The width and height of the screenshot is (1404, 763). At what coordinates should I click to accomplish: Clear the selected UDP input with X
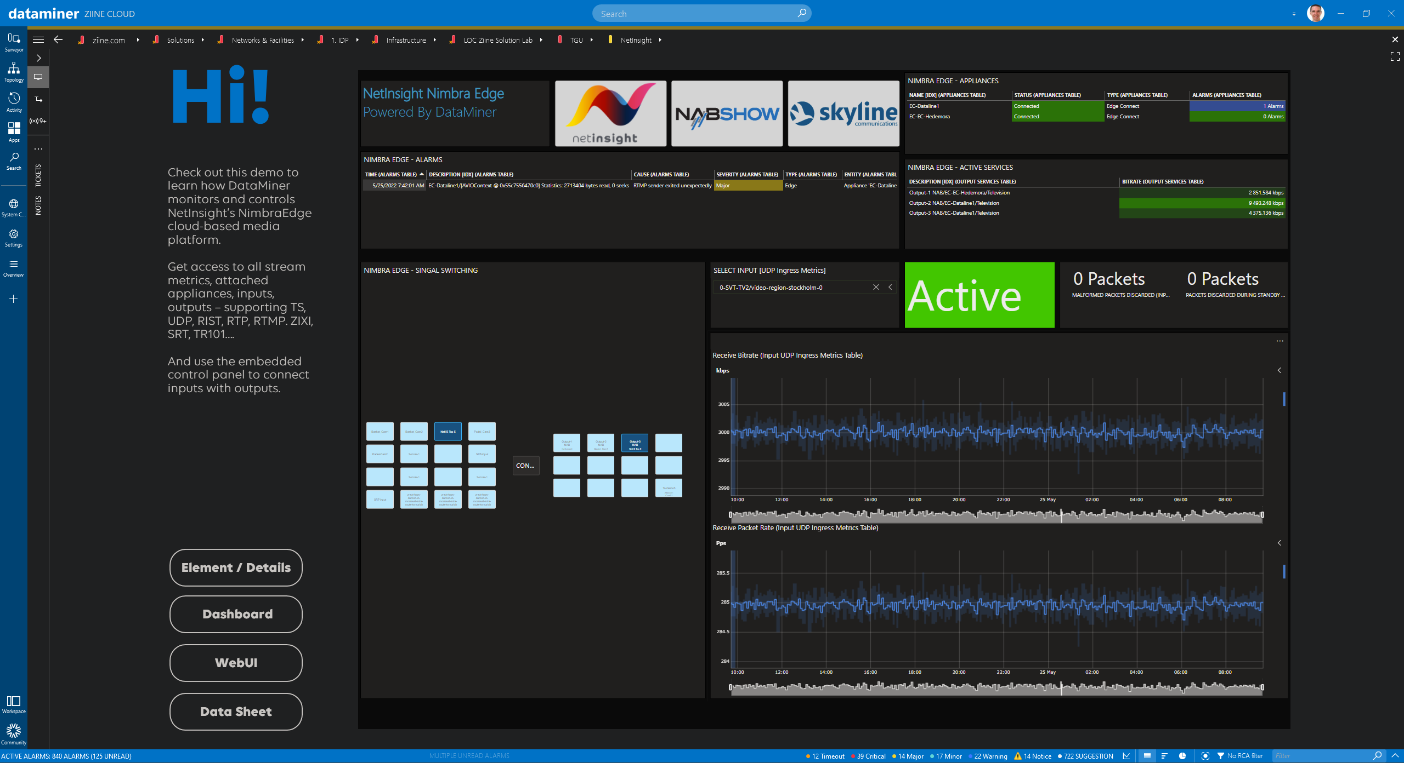[x=876, y=288]
